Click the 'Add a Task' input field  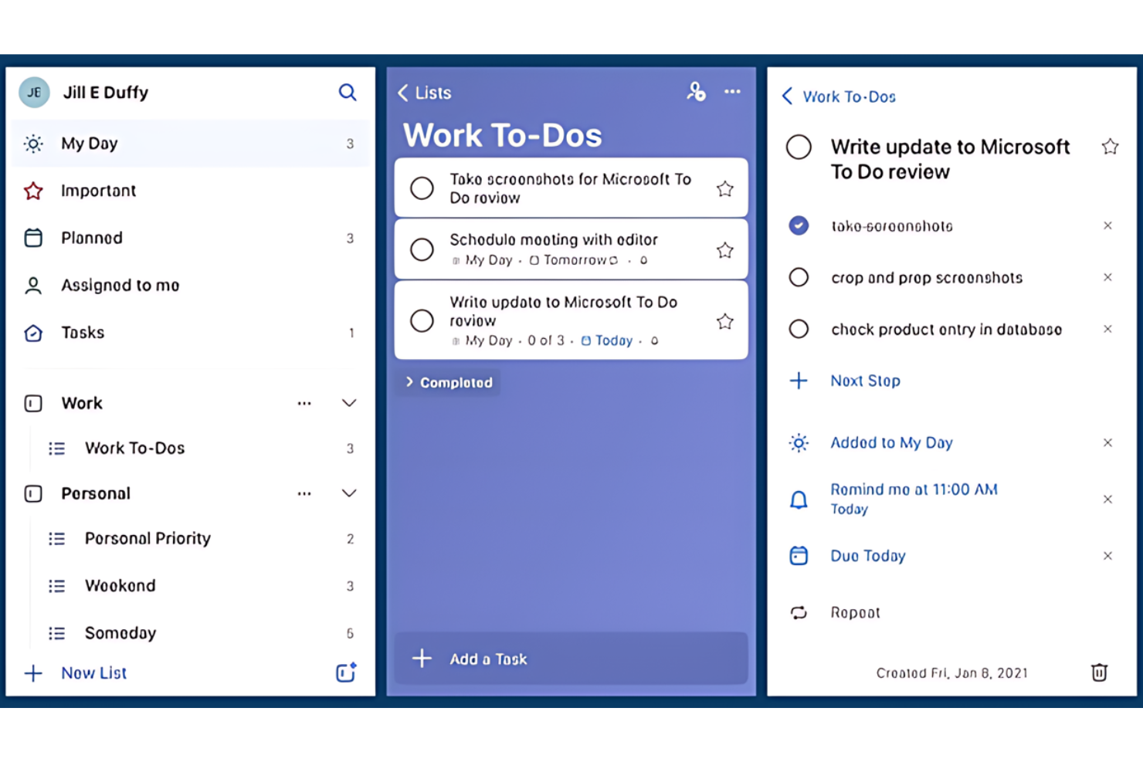coord(570,659)
